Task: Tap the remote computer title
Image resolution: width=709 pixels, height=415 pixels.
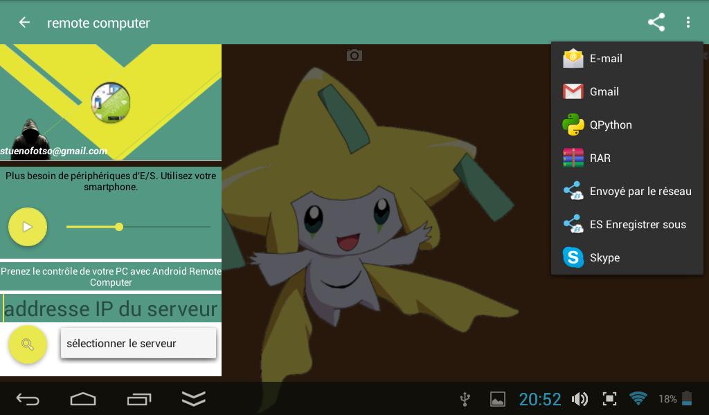Action: point(98,23)
